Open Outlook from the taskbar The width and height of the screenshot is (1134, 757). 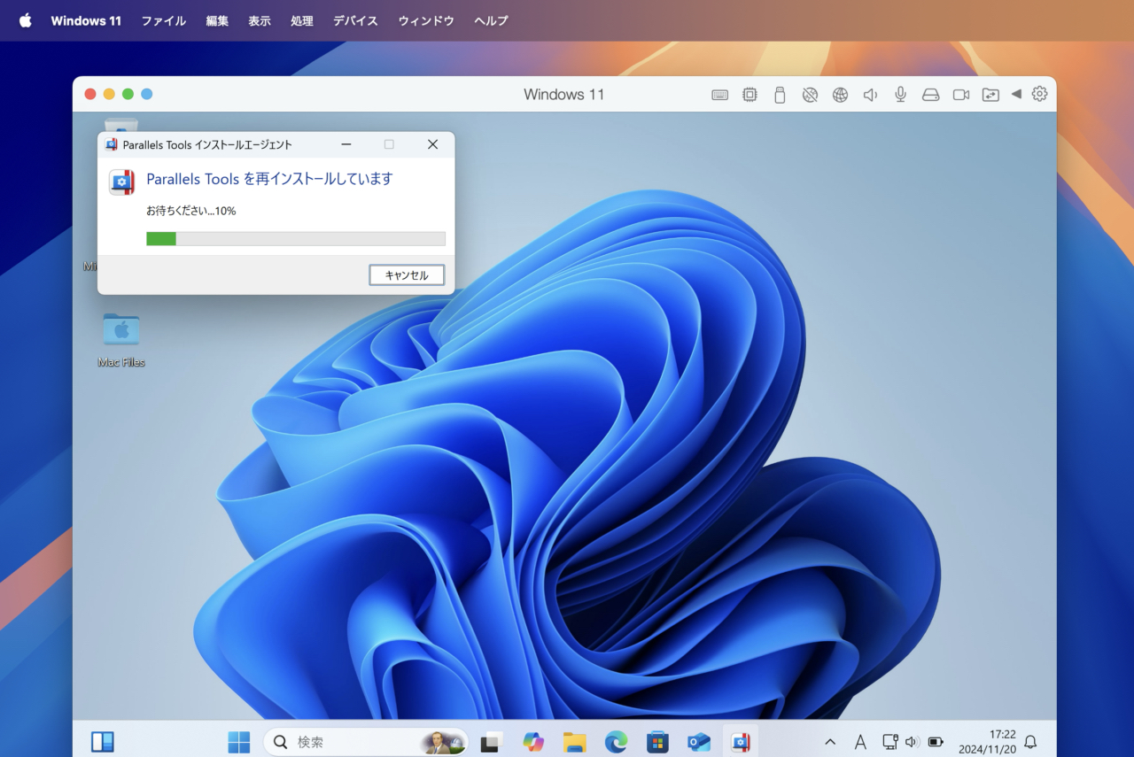(699, 742)
